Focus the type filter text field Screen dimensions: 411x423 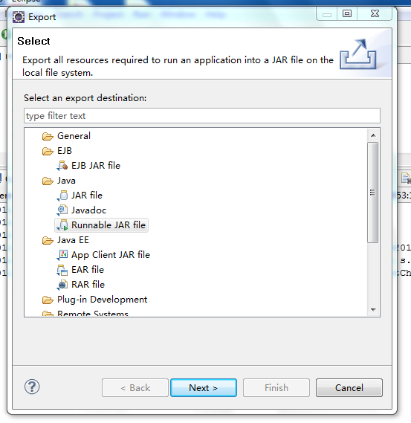click(202, 116)
